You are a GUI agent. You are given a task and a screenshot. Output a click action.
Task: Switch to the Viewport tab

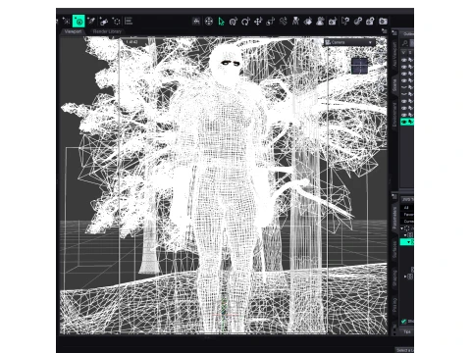click(x=73, y=31)
